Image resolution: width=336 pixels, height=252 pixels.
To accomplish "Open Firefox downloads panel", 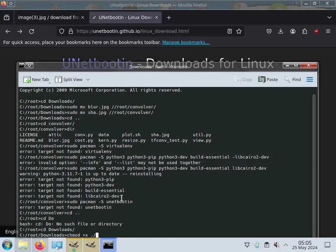I will tap(281, 31).
